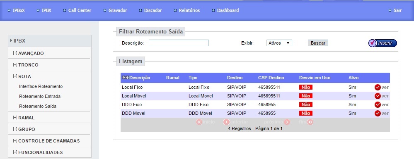Click Não badge in Local Fixo row
Image resolution: width=414 pixels, height=159 pixels.
click(306, 88)
